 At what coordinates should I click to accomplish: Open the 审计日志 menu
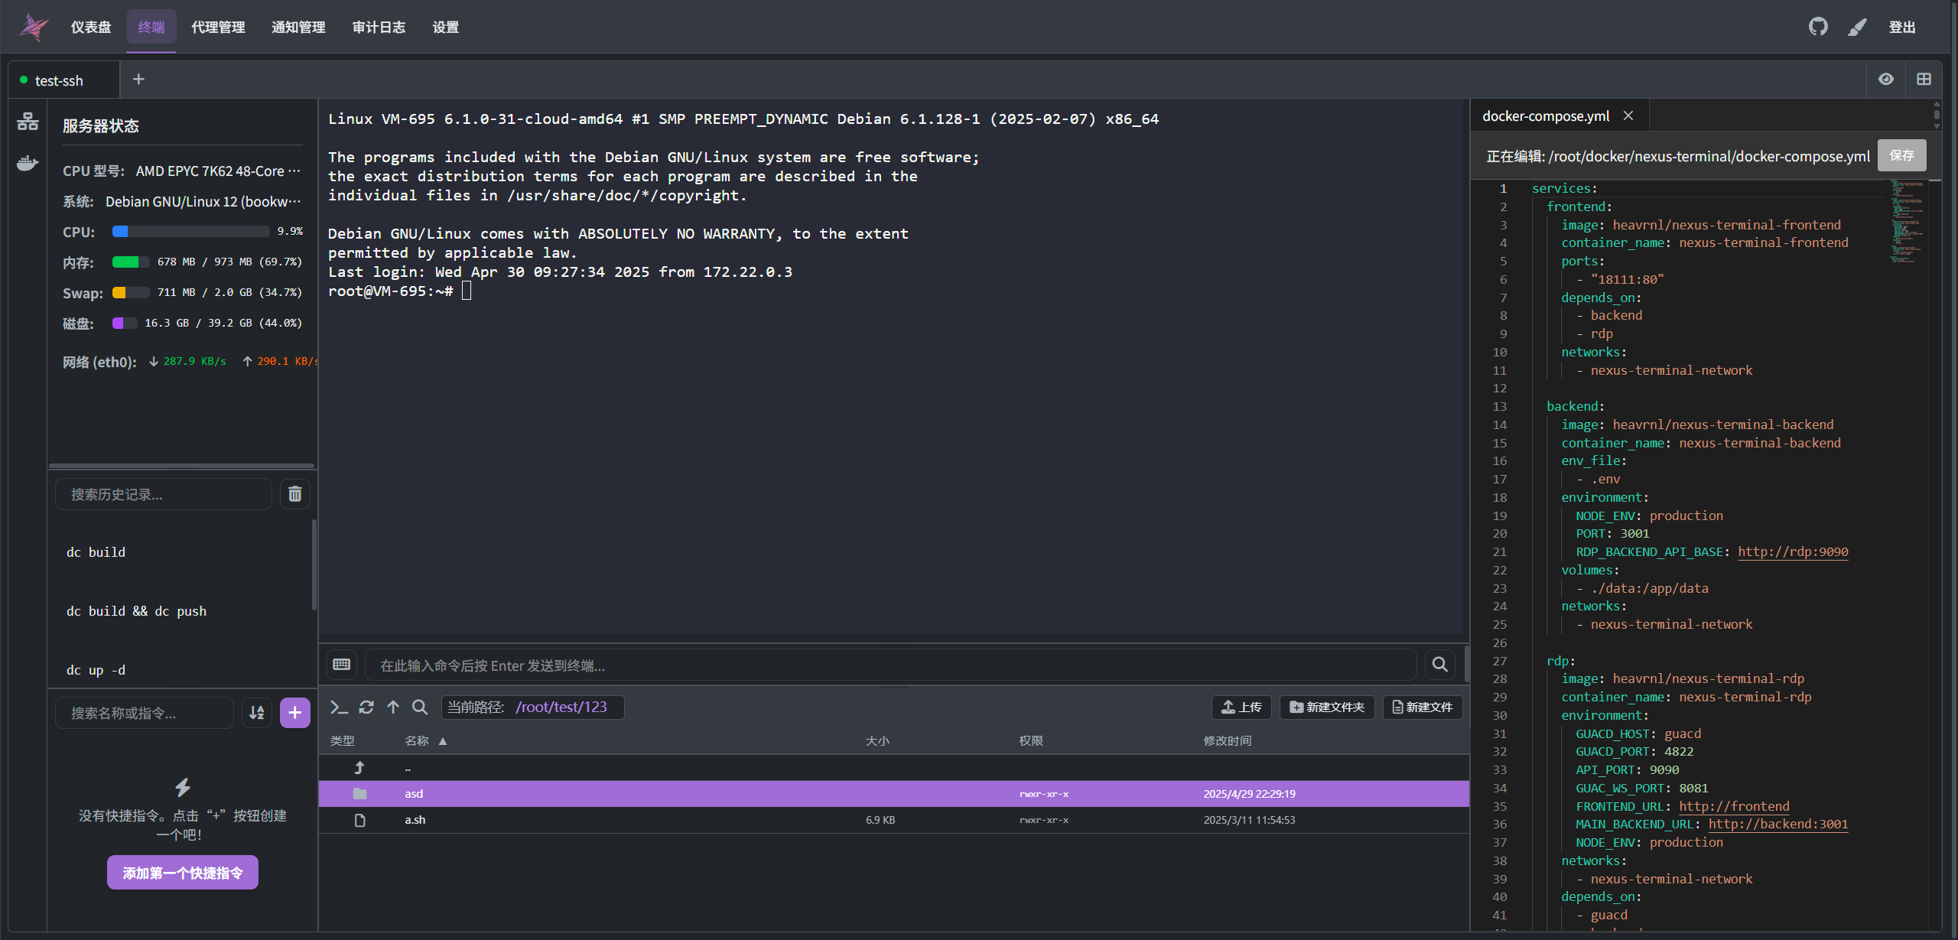[x=379, y=28]
